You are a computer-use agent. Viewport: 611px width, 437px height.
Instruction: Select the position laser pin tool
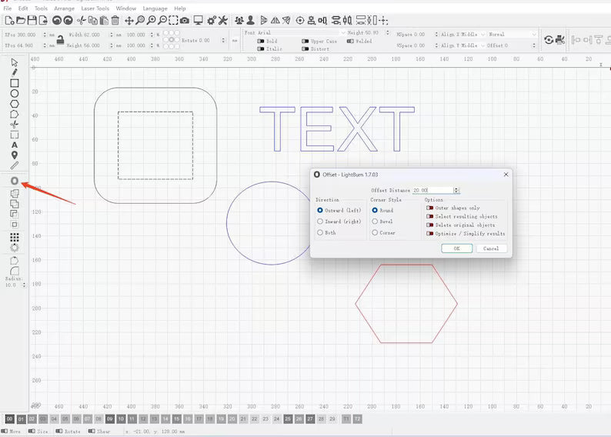click(15, 155)
